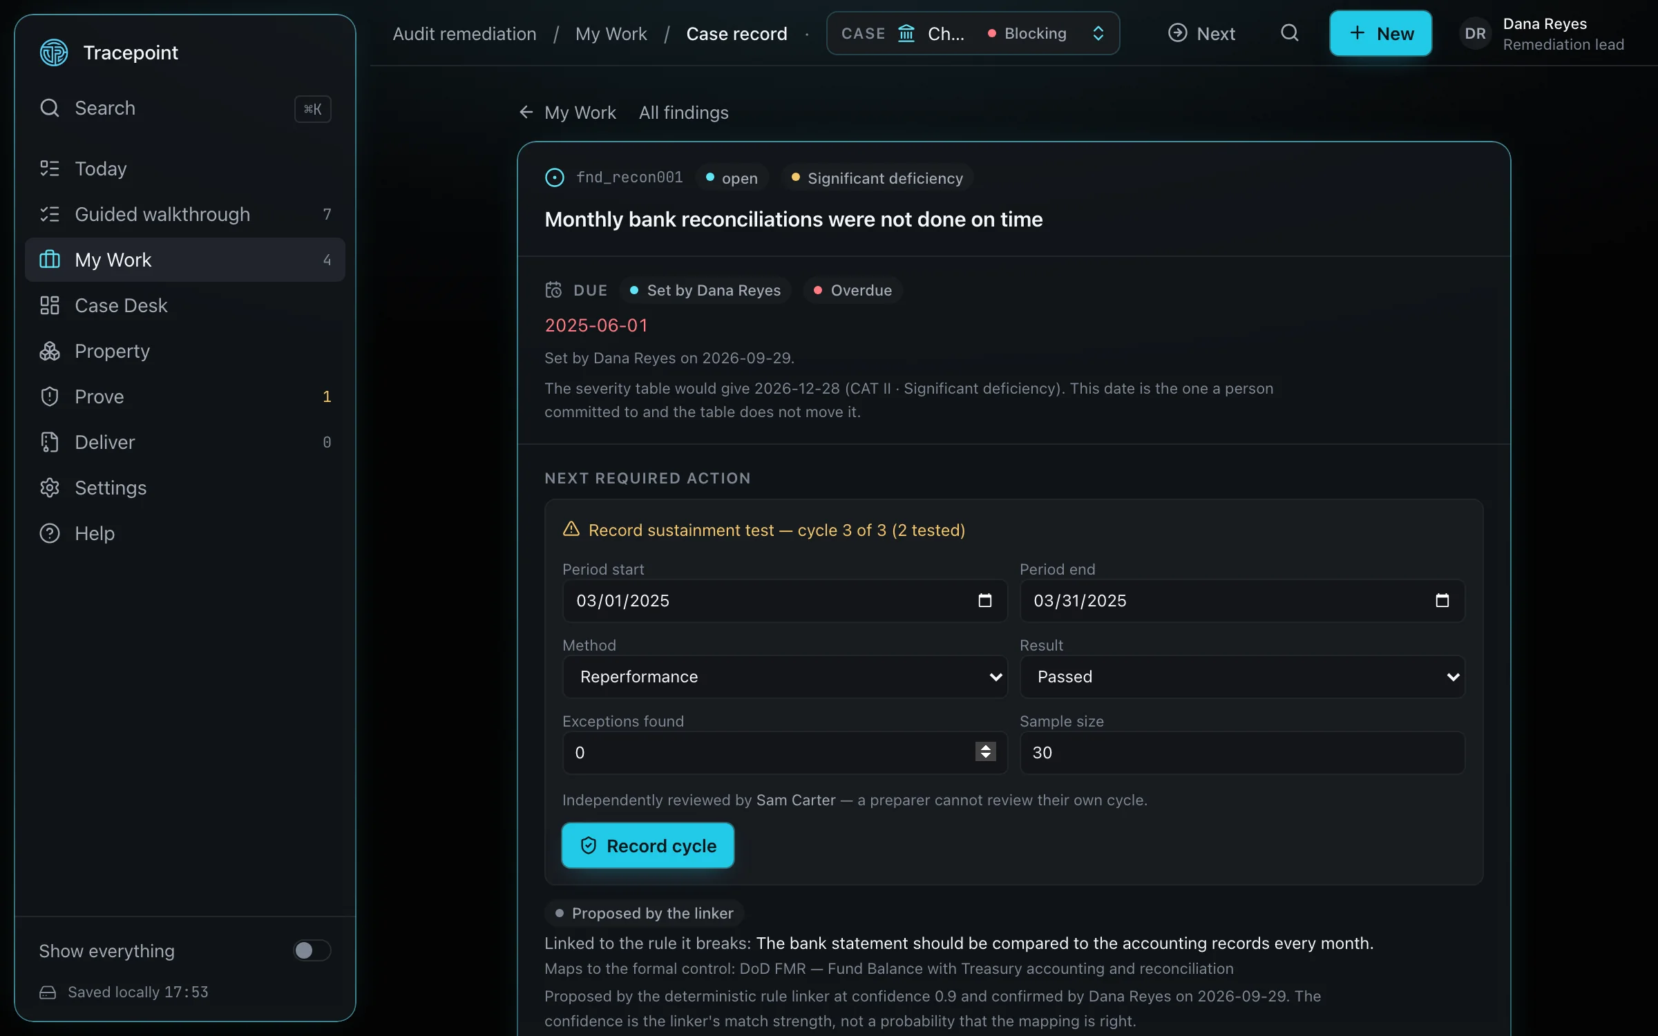This screenshot has height=1036, width=1658.
Task: Open the All findings link
Action: tap(683, 112)
